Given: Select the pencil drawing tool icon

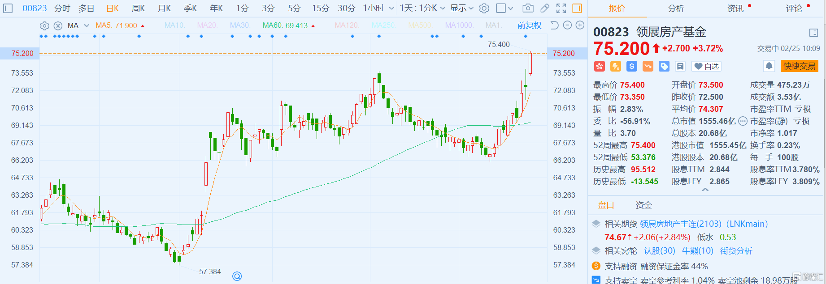Looking at the screenshot, I should [x=545, y=8].
